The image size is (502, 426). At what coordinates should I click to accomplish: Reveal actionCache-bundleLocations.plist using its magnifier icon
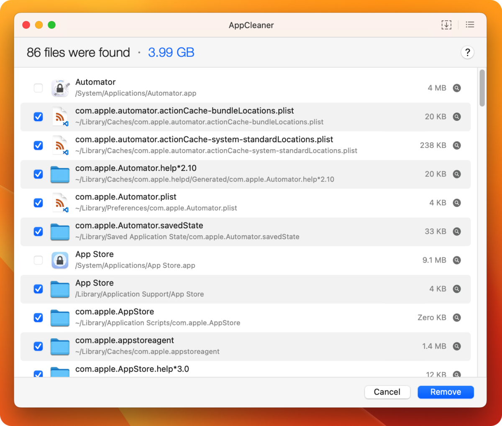pyautogui.click(x=457, y=117)
